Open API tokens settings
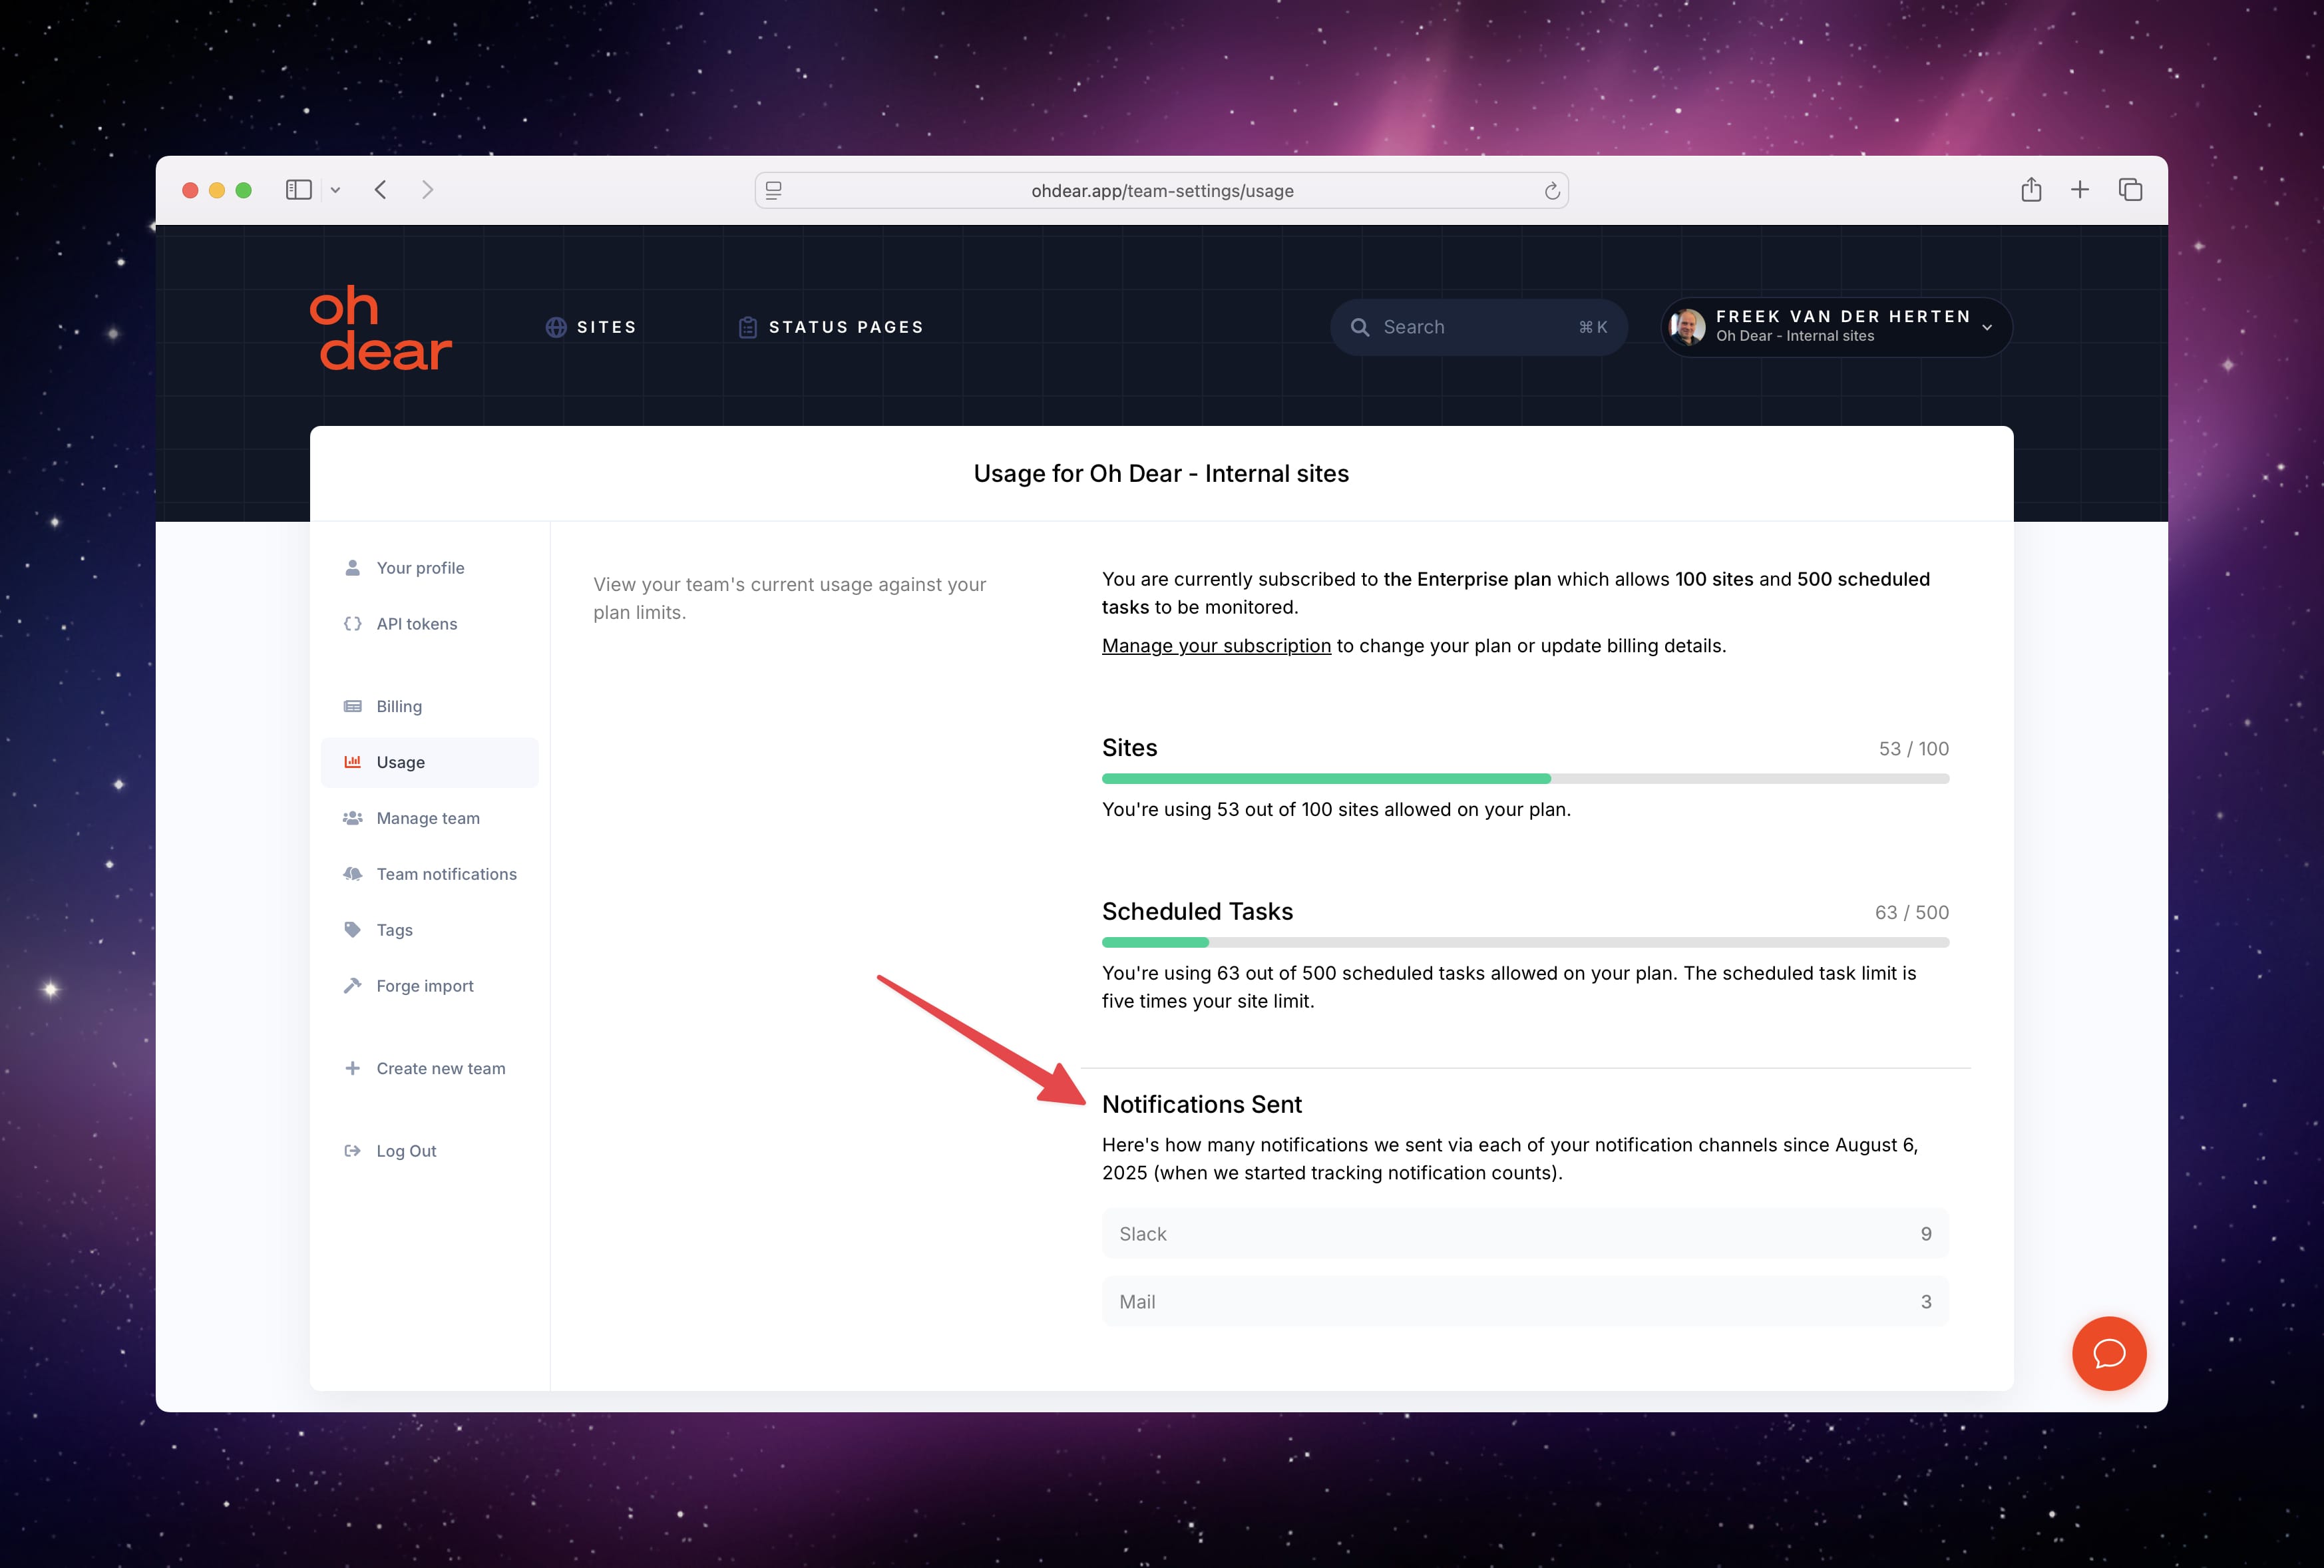Viewport: 2324px width, 1568px height. point(429,624)
